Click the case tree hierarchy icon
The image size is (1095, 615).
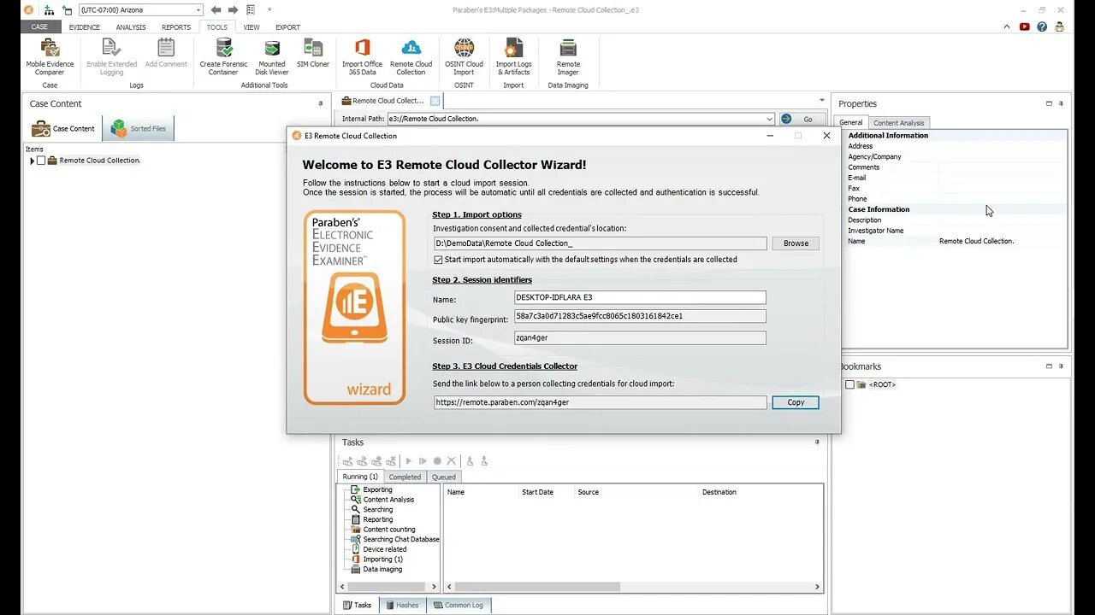coord(49,10)
